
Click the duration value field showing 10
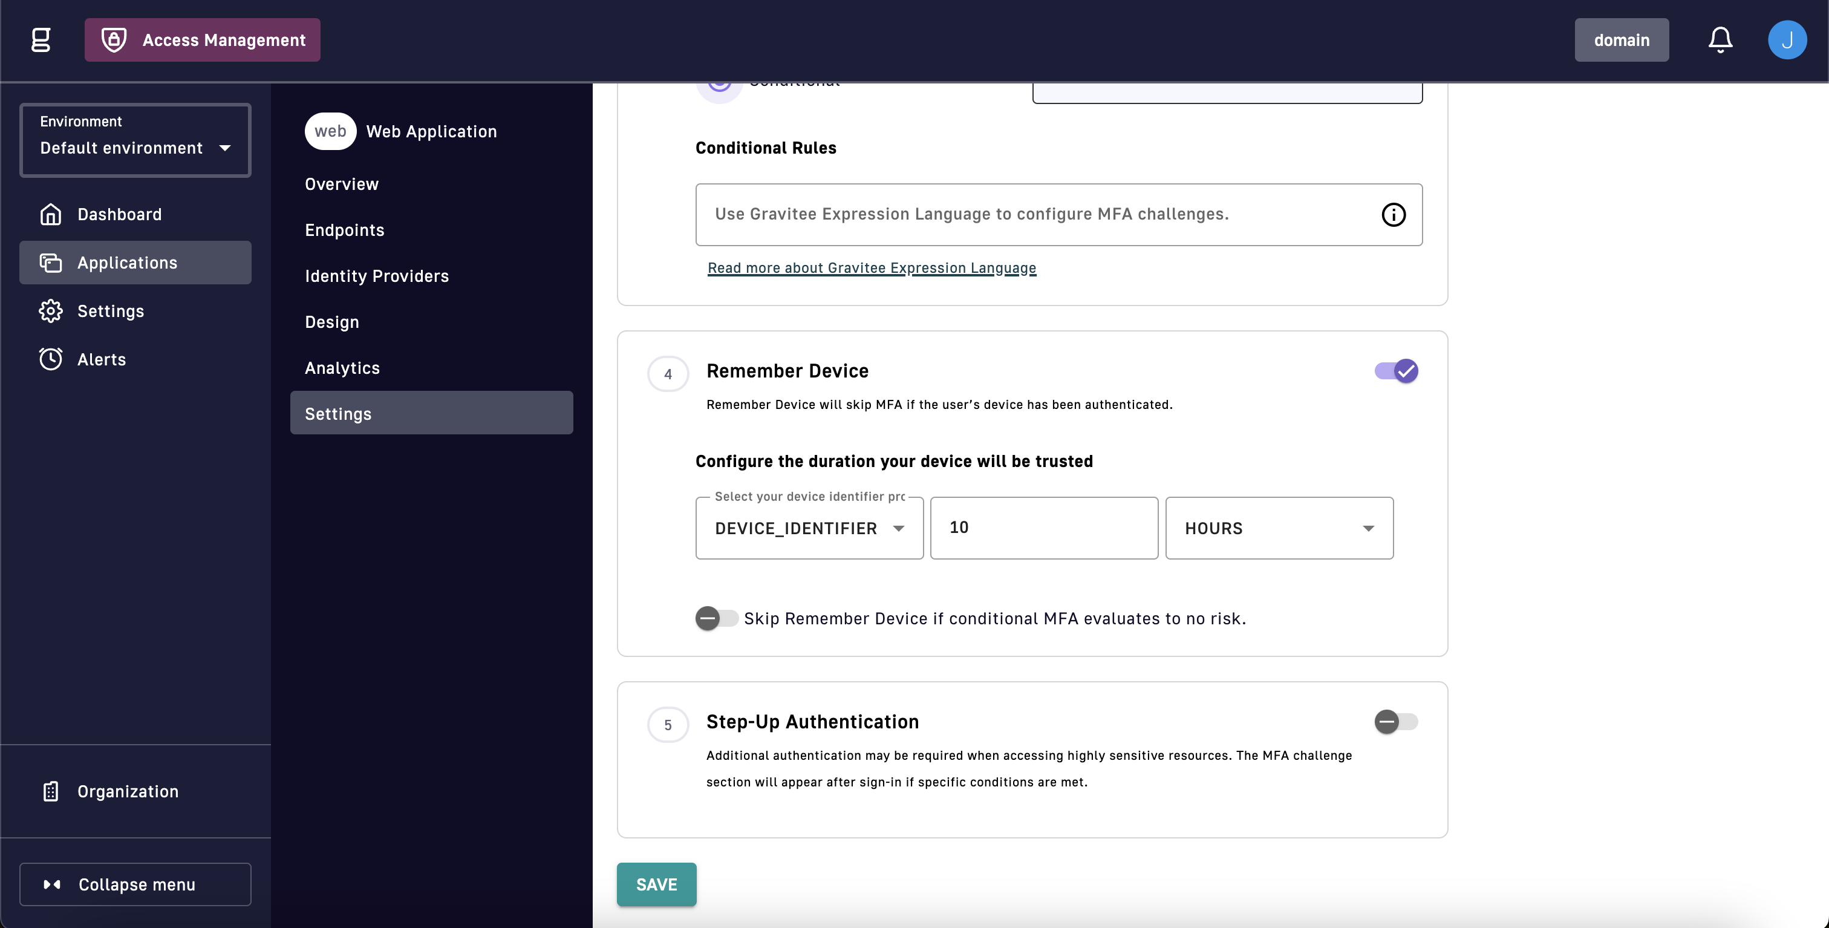[1044, 528]
